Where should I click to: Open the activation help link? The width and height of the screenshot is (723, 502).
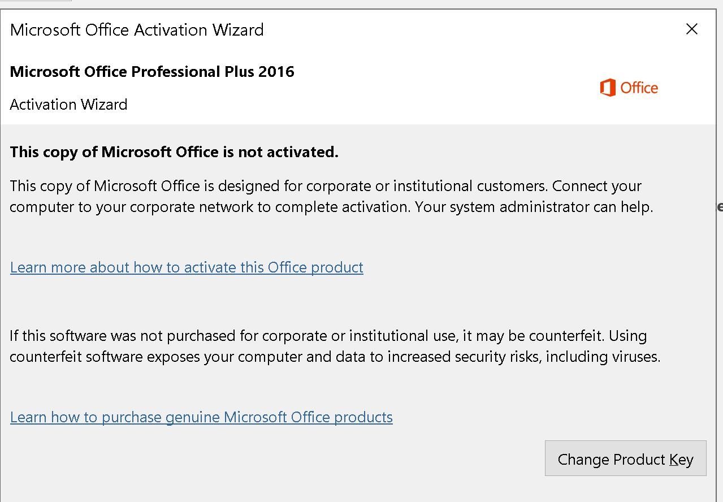pyautogui.click(x=187, y=267)
